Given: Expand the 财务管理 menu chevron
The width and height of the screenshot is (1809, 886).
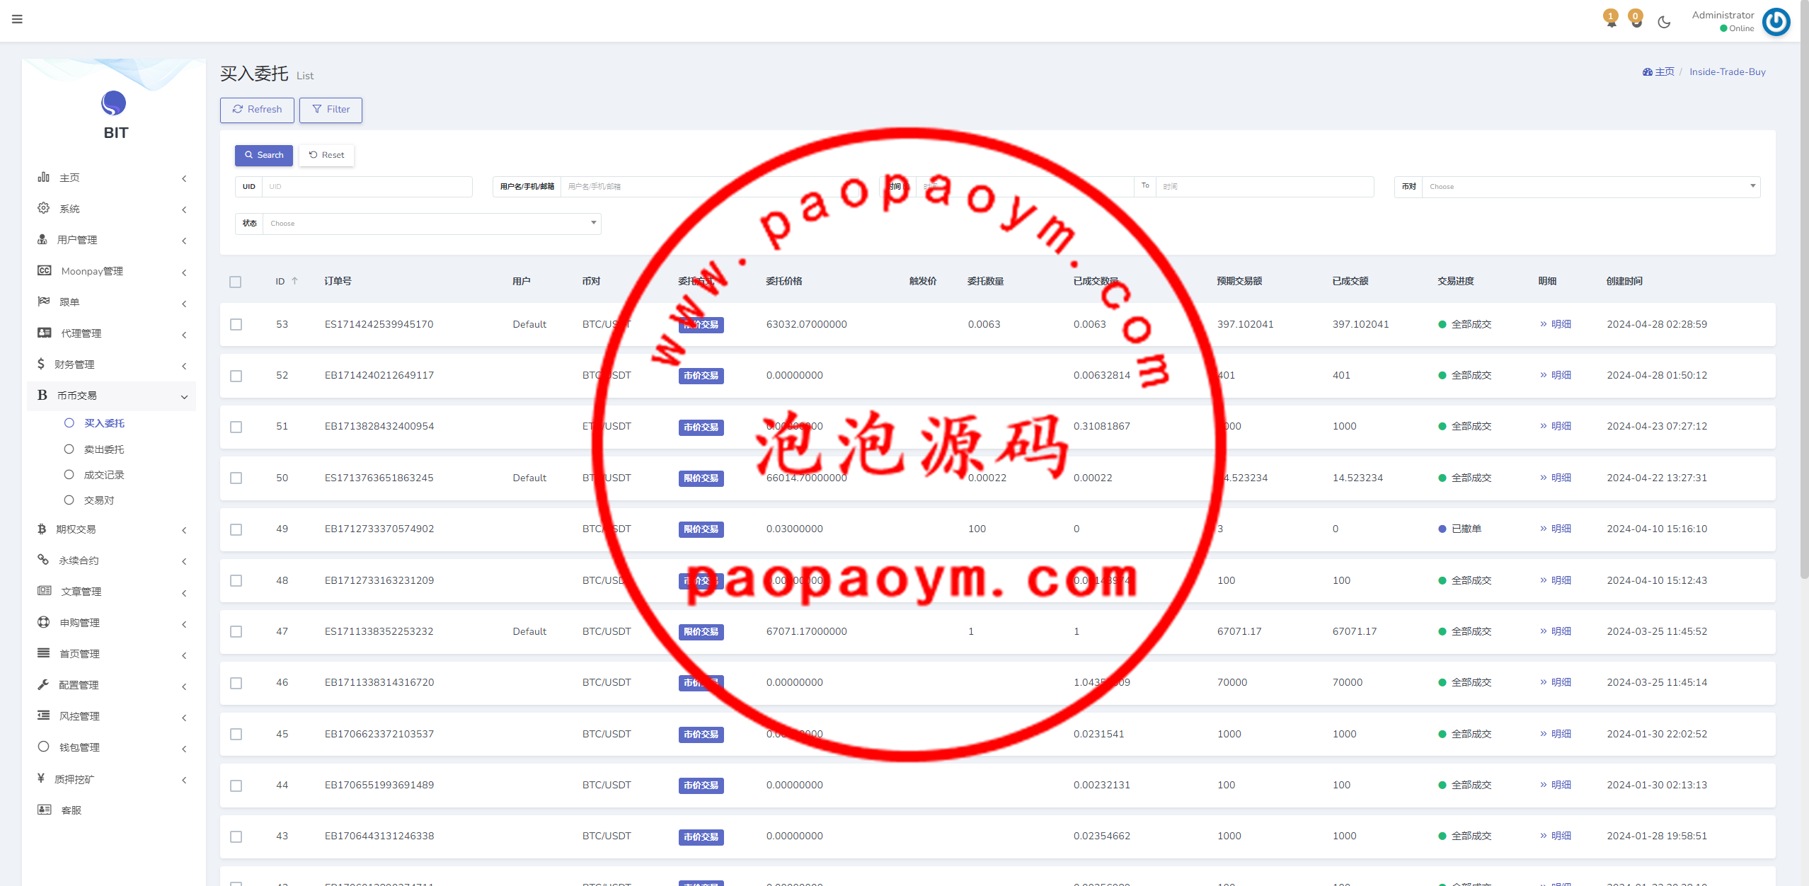Looking at the screenshot, I should 184,366.
